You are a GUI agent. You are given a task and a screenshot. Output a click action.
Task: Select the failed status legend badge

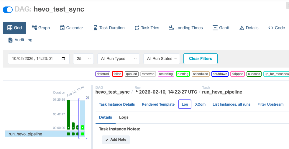click(x=117, y=74)
